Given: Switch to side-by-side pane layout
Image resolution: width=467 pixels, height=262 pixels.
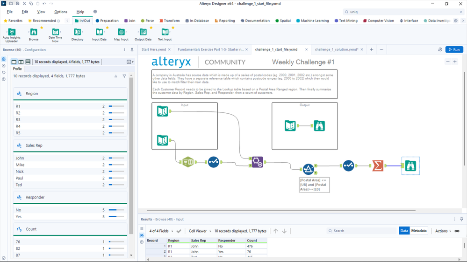Looking at the screenshot, I should [21, 62].
